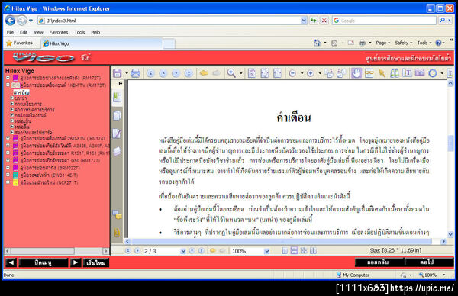
Task: Click the yellow Previous View arrow in top toolbar
Action: [x=204, y=73]
